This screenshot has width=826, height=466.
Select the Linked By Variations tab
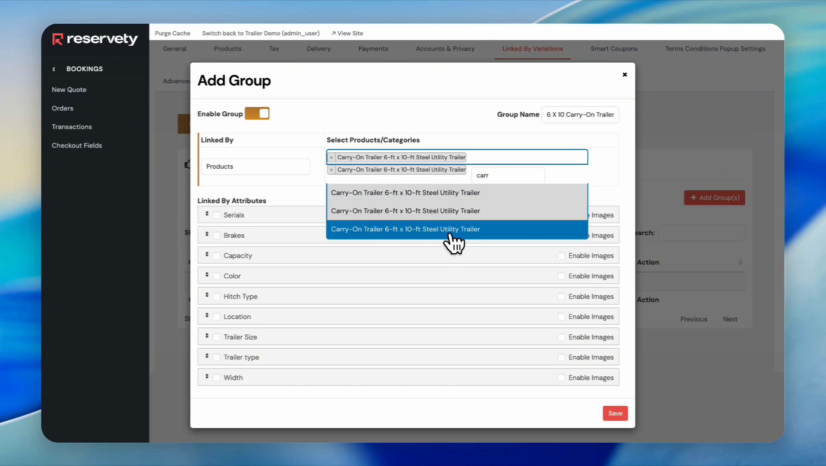(533, 49)
